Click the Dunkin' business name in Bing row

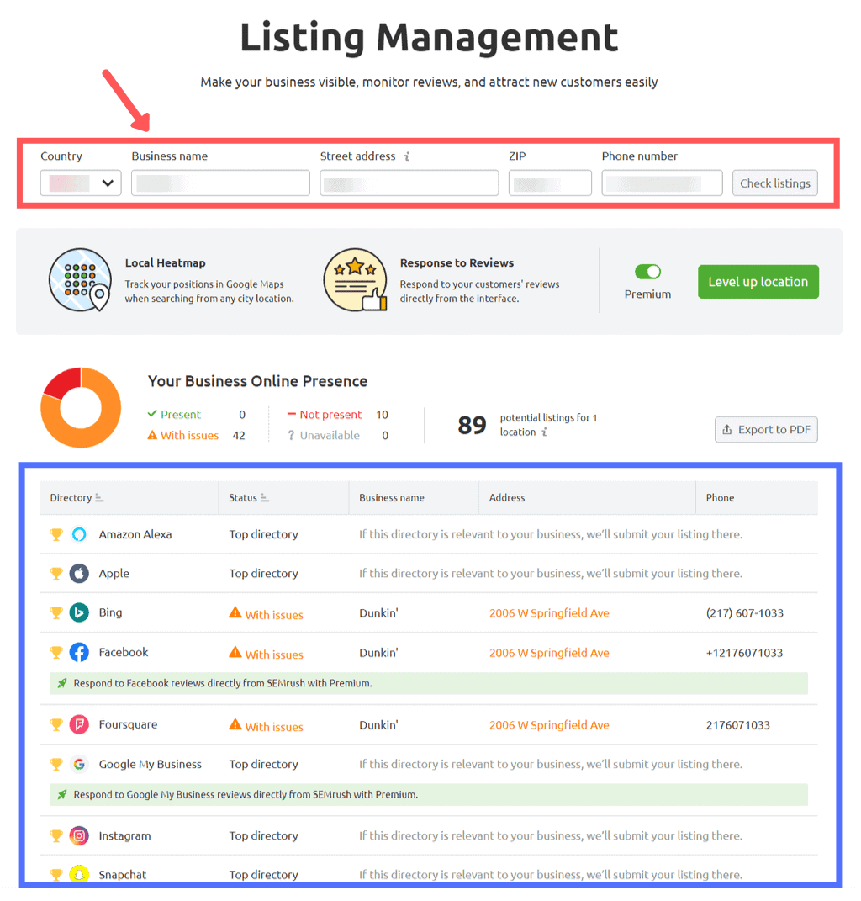click(378, 613)
